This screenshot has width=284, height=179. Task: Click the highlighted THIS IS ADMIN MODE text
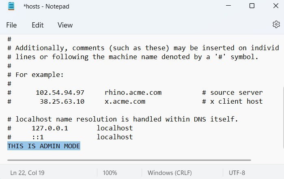[44, 146]
